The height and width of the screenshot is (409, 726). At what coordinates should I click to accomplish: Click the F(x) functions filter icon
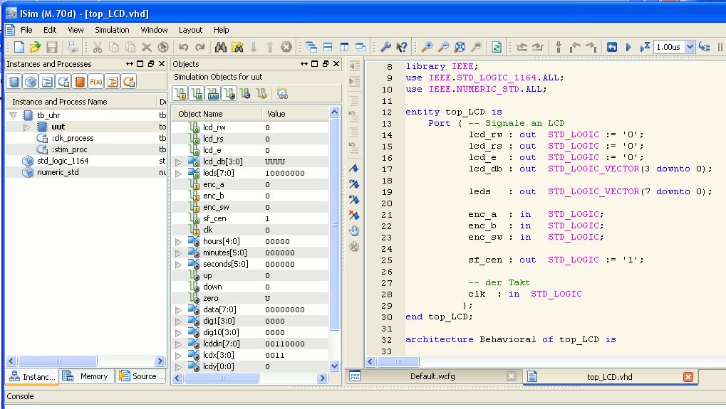[95, 82]
